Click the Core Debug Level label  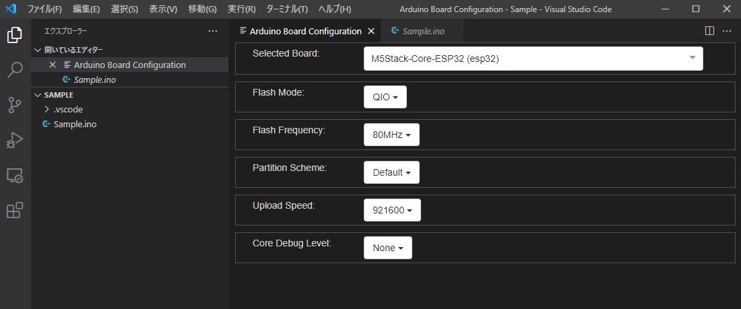pos(292,243)
